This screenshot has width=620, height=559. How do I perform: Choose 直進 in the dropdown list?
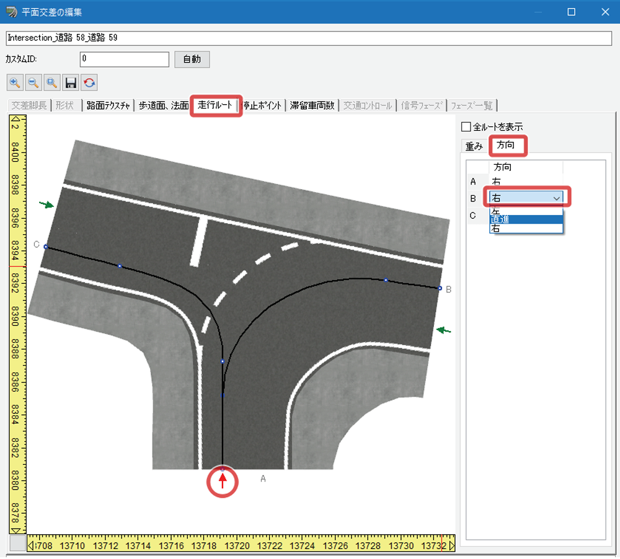(x=526, y=219)
